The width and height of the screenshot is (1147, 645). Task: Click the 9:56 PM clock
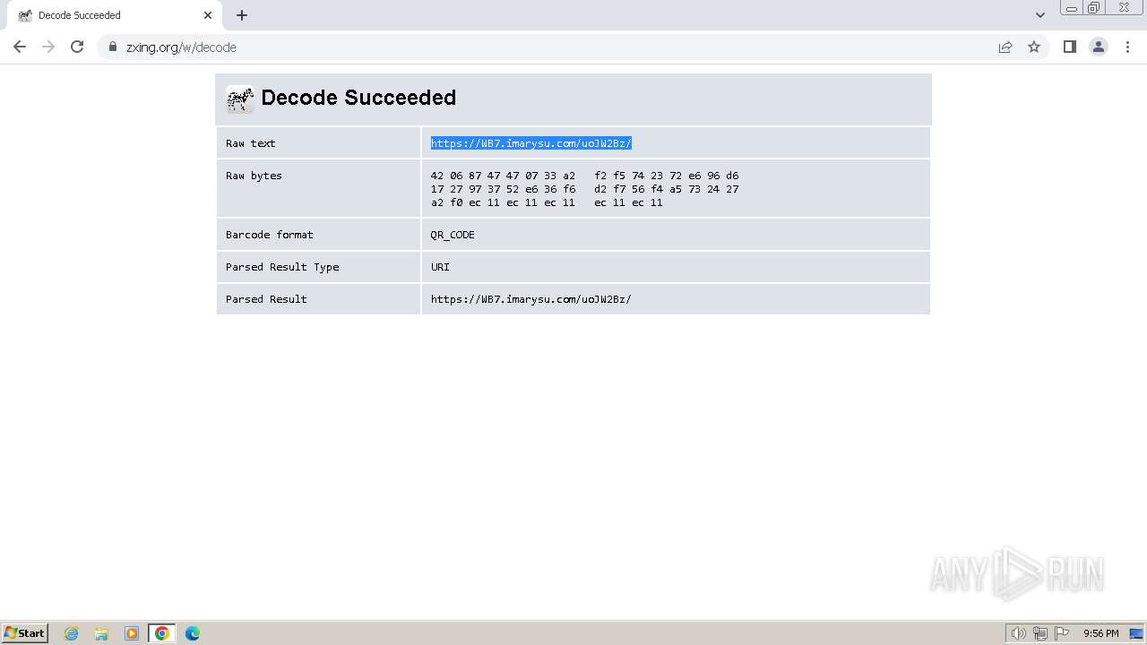point(1100,633)
